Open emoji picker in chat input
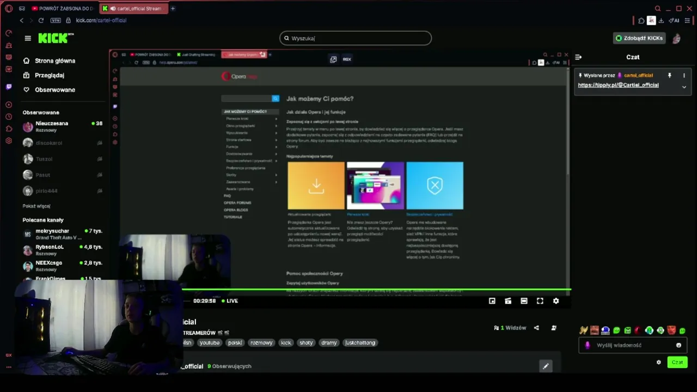697x392 pixels. tap(678, 345)
